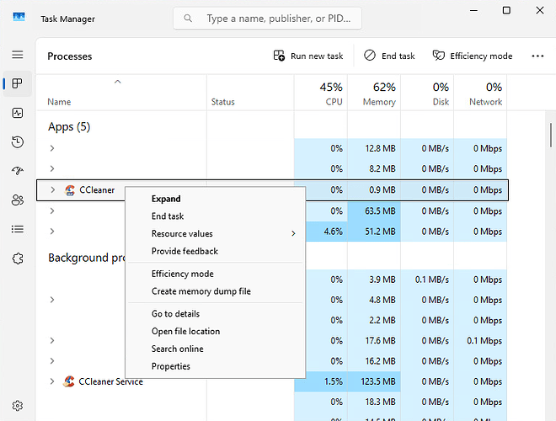Image resolution: width=556 pixels, height=421 pixels.
Task: Sort by the Name column header
Action: coord(121,93)
